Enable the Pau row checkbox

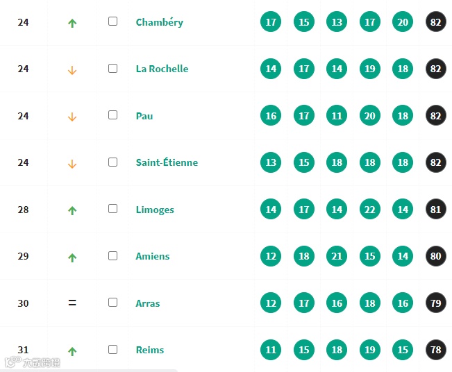(112, 115)
